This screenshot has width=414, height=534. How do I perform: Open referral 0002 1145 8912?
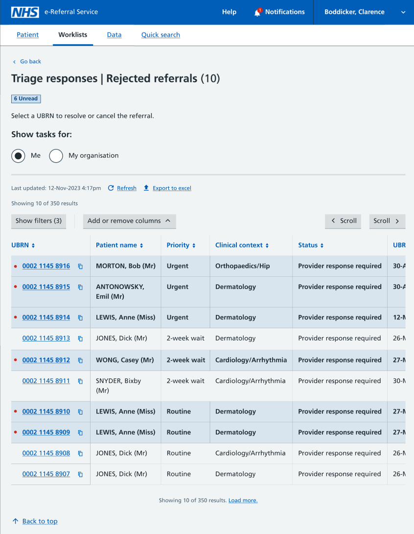(x=46, y=360)
